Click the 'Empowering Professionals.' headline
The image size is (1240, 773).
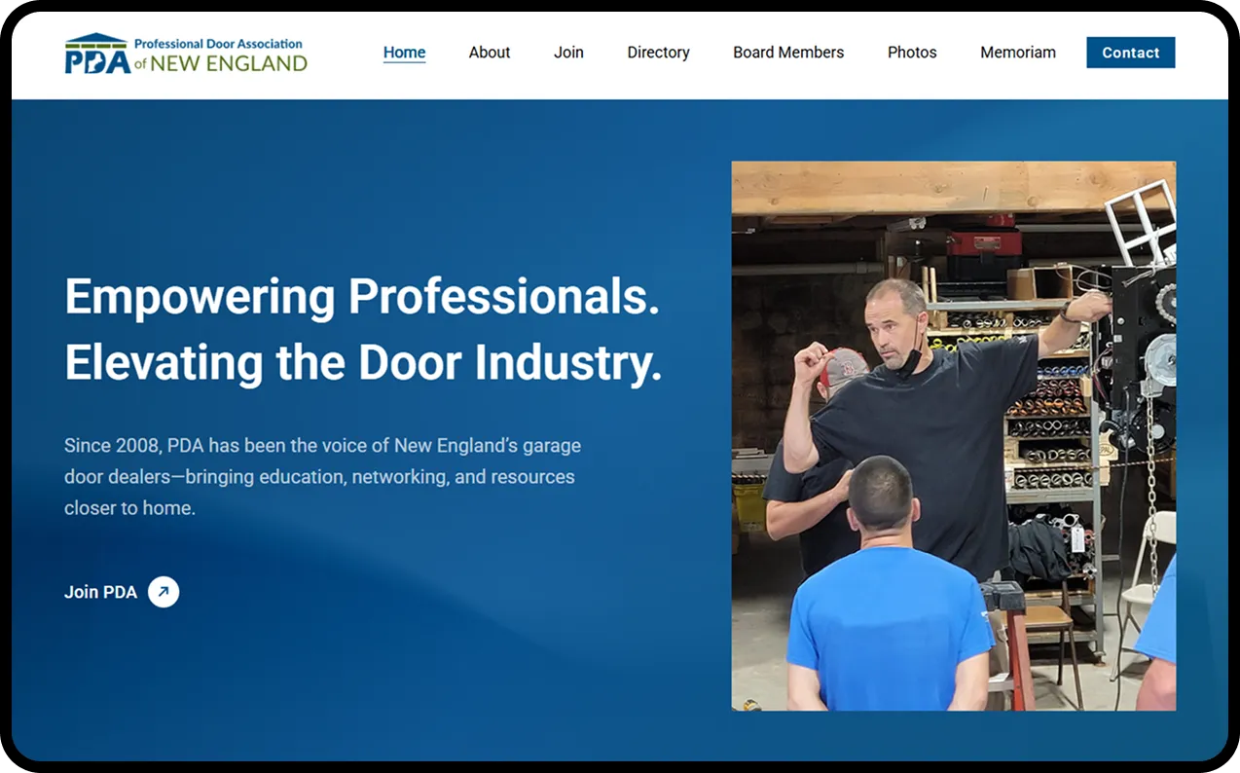[362, 296]
